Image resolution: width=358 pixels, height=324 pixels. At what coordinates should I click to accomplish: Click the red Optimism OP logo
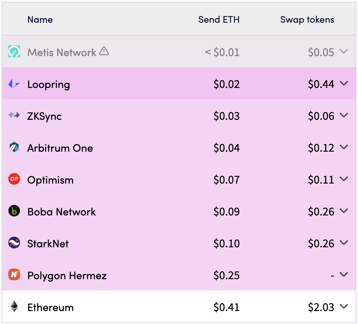tap(14, 179)
